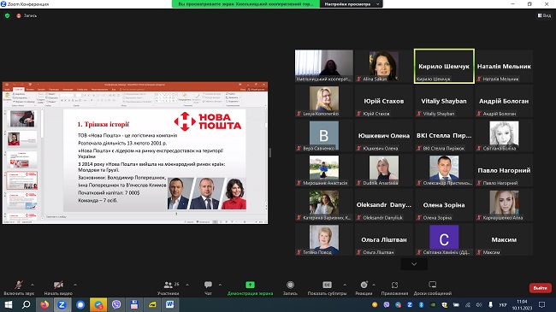The height and width of the screenshot is (312, 556).
Task: Select Юрій Стахов participant tile
Action: point(384,101)
